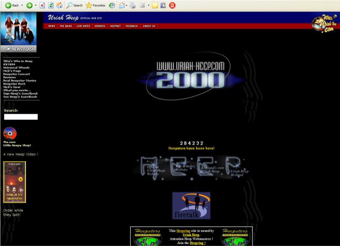Screen dimensions: 340x246
Task: Open the first Heepring link in the webring box
Action: 183,231
